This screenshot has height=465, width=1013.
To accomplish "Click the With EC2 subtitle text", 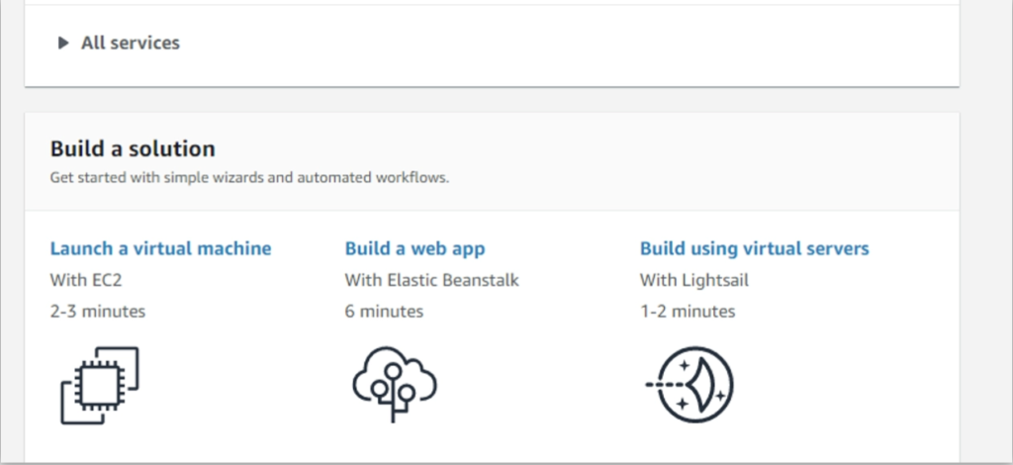I will point(86,280).
